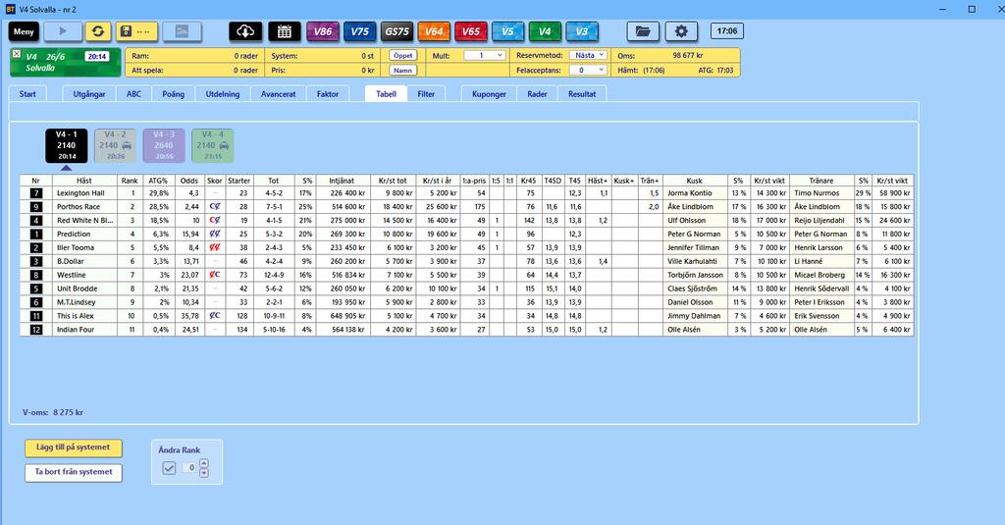Viewport: 1005px width, 525px height.
Task: Select the V86 game button
Action: point(323,31)
